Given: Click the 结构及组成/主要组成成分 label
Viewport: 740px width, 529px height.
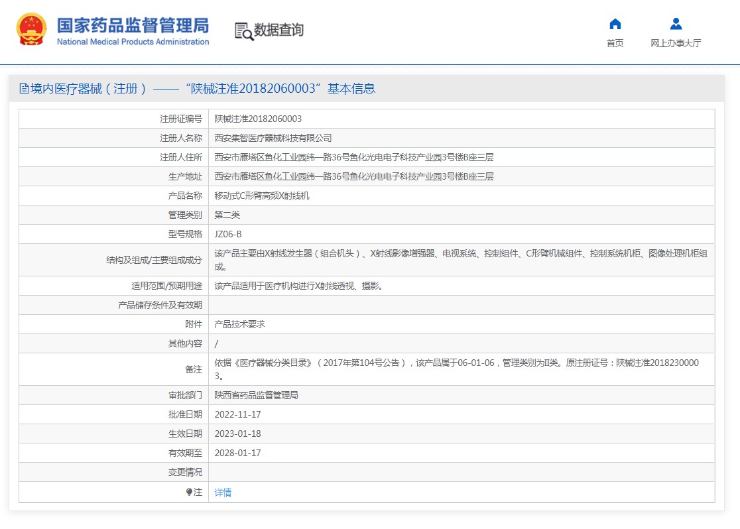Looking at the screenshot, I should 154,260.
